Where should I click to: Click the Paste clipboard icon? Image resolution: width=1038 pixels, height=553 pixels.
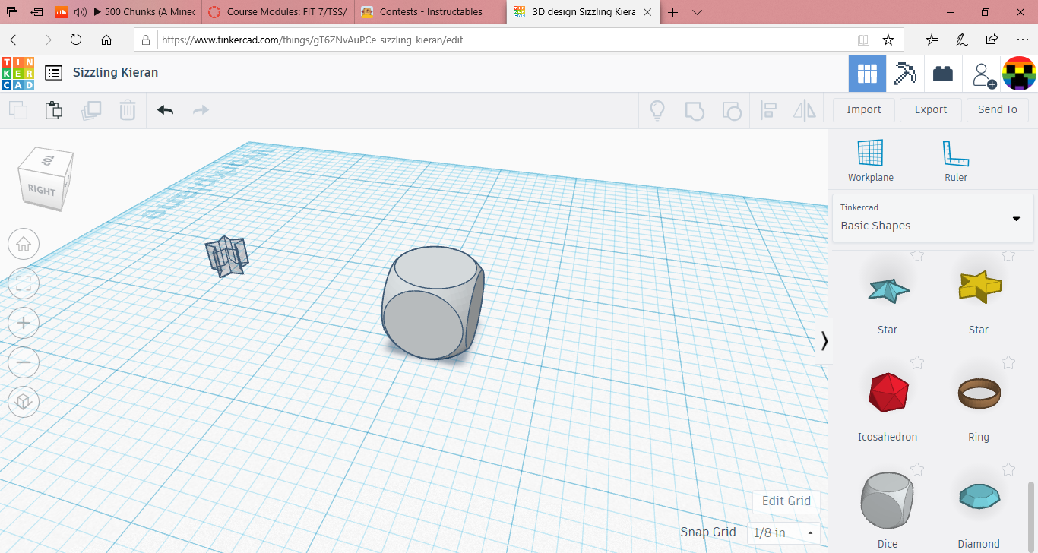click(x=53, y=110)
